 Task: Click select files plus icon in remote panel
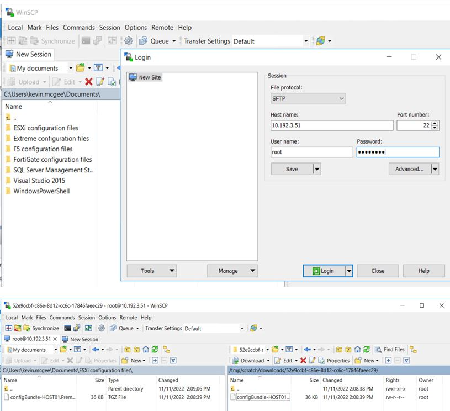click(388, 360)
